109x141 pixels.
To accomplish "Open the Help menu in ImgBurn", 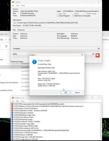I will [x=23, y=5].
